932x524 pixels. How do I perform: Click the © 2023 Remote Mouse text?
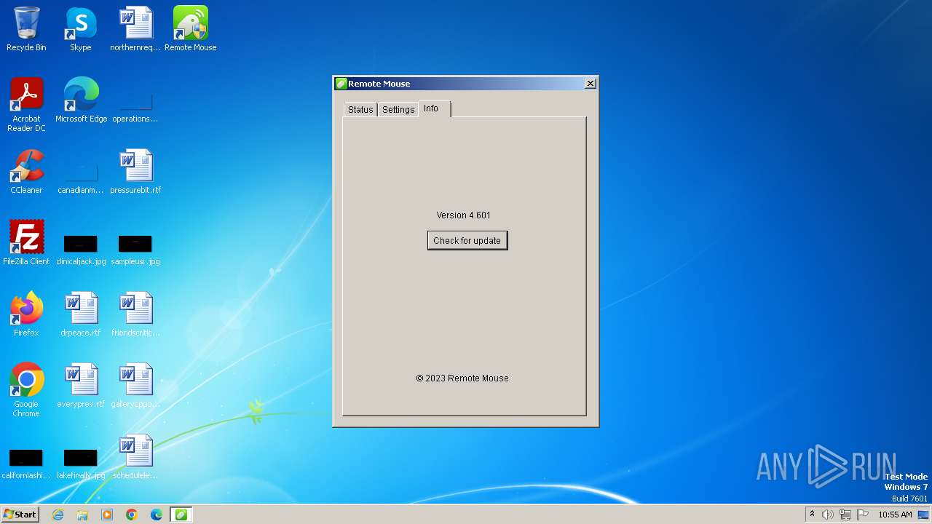(462, 378)
